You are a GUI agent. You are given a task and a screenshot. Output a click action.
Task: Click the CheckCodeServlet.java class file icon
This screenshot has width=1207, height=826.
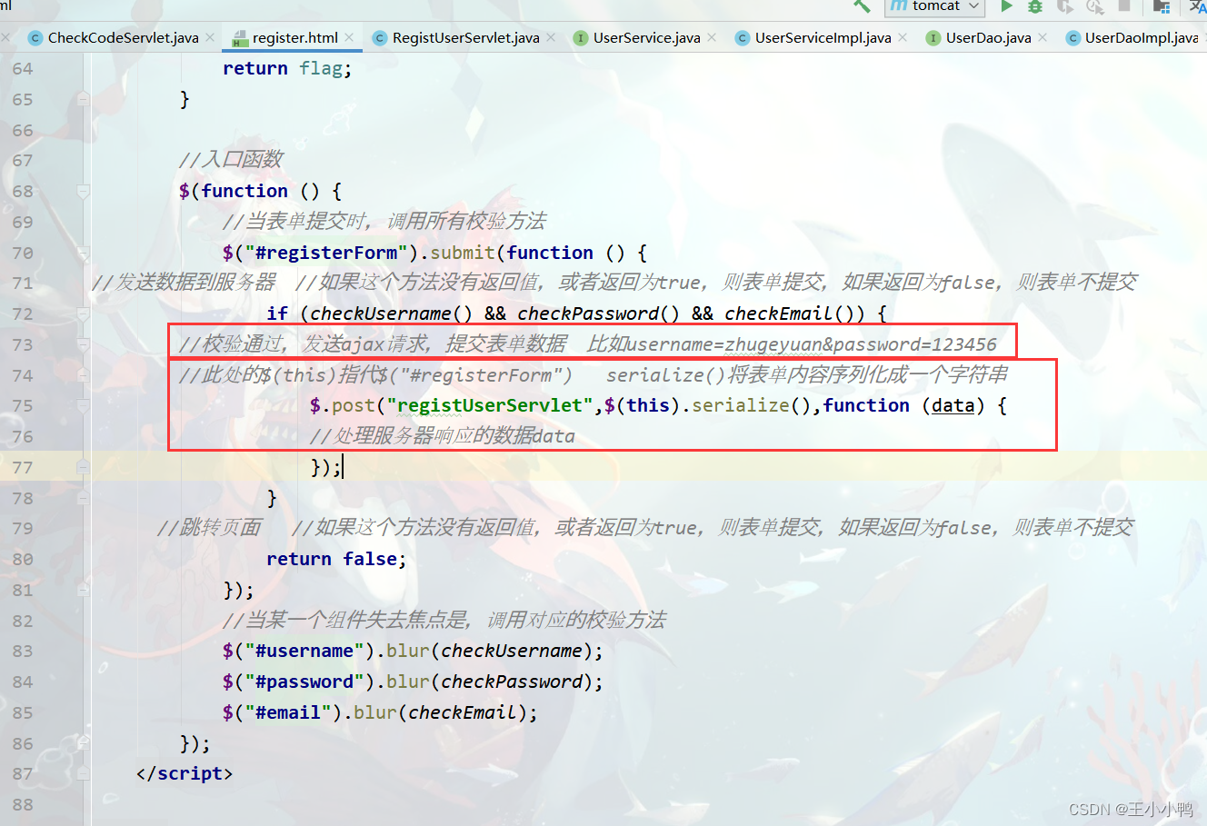point(35,38)
